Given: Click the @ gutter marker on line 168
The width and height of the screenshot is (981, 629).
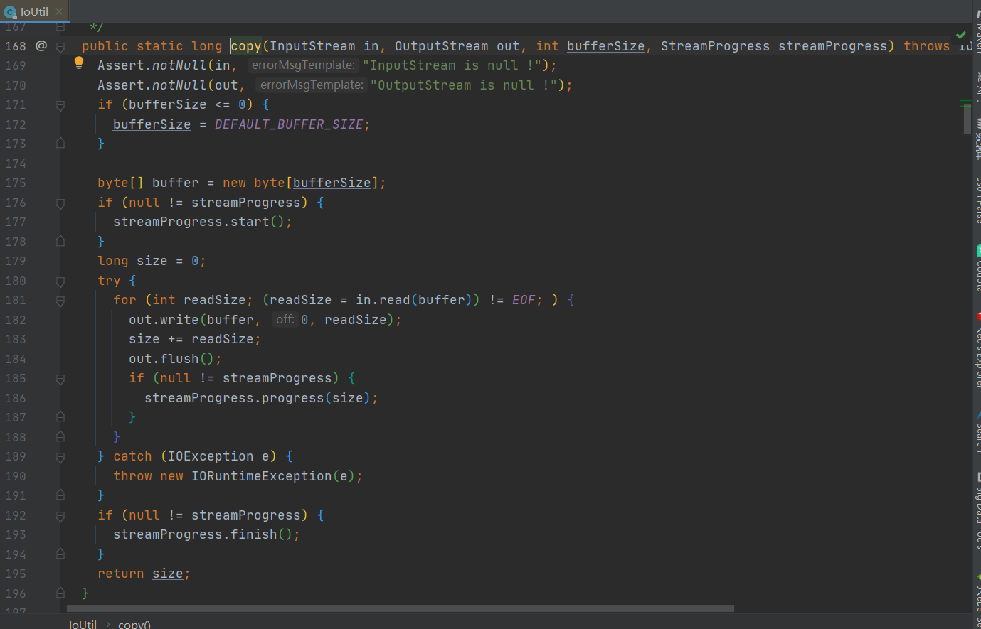Looking at the screenshot, I should pyautogui.click(x=41, y=45).
